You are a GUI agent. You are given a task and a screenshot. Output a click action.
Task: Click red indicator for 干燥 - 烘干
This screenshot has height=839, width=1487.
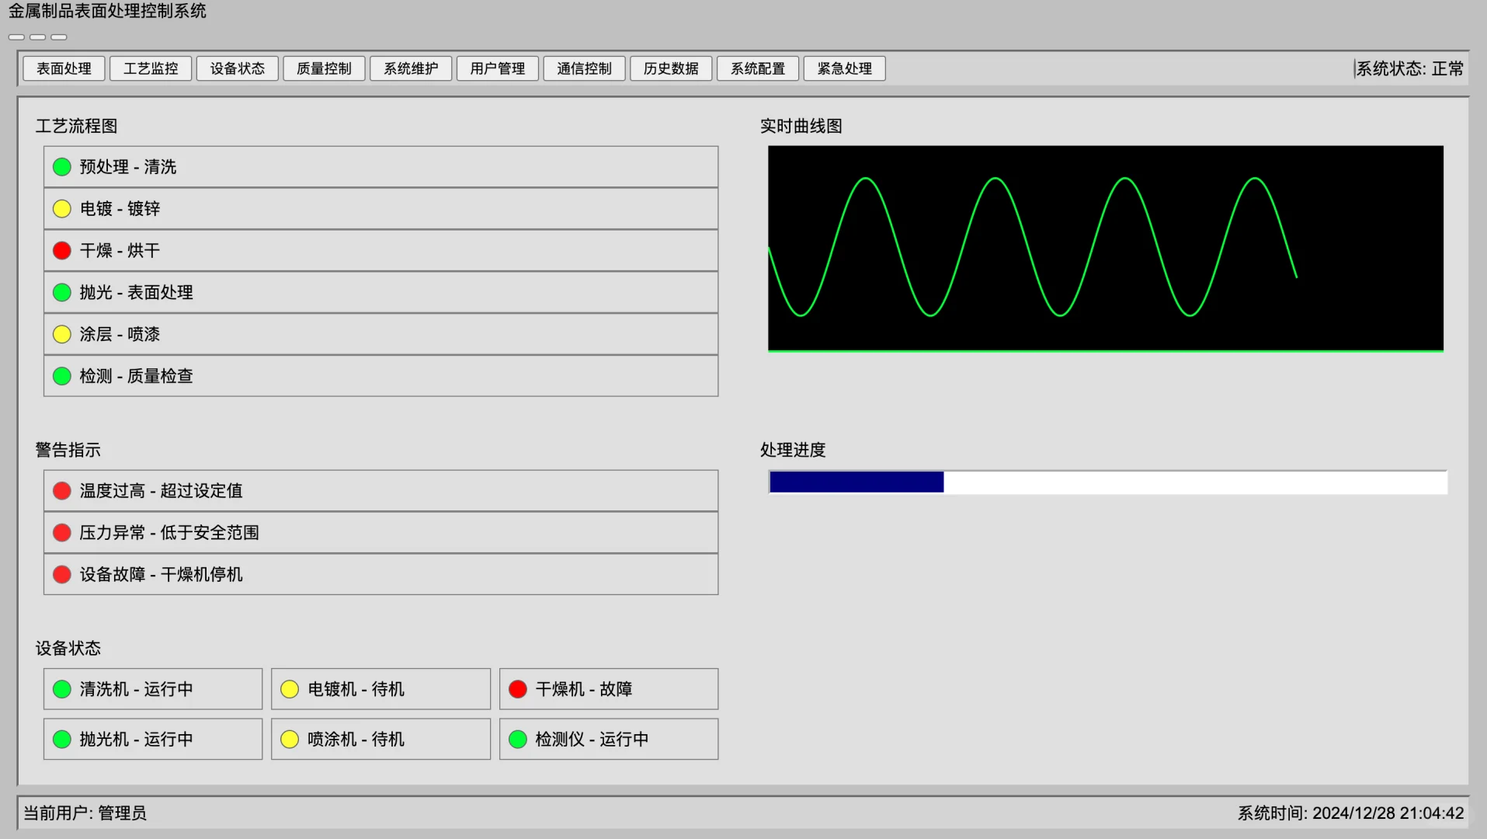62,251
